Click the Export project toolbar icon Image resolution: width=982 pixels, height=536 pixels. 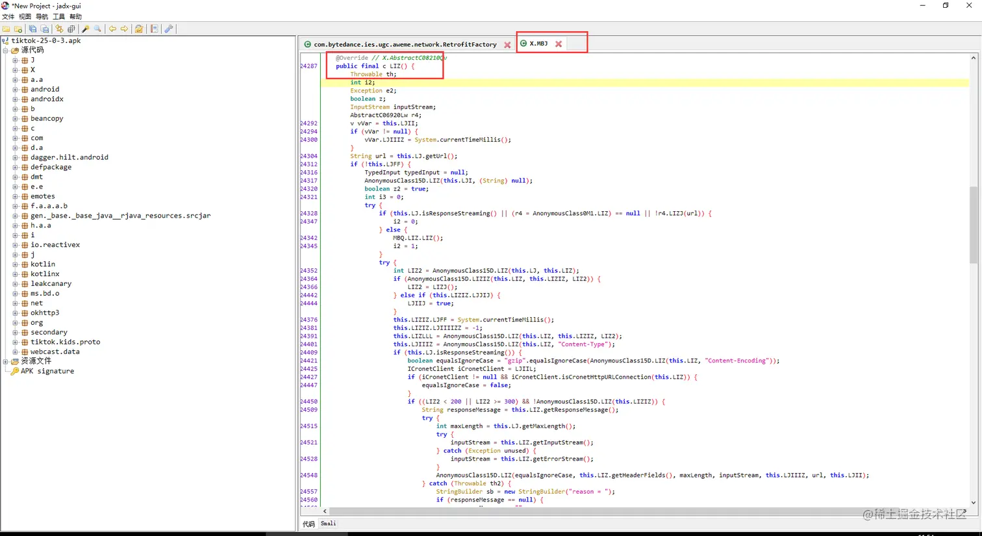click(x=45, y=29)
